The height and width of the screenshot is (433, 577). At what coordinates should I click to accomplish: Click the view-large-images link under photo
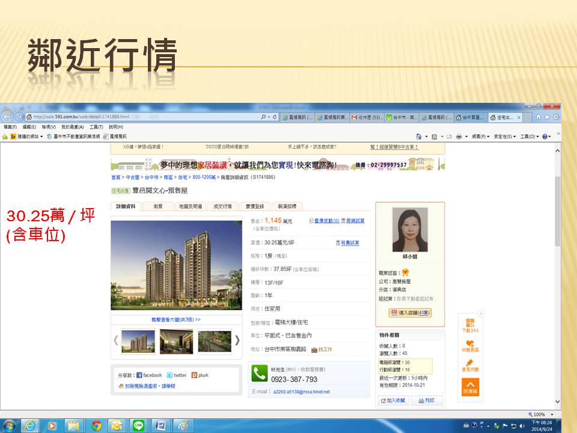tap(176, 320)
